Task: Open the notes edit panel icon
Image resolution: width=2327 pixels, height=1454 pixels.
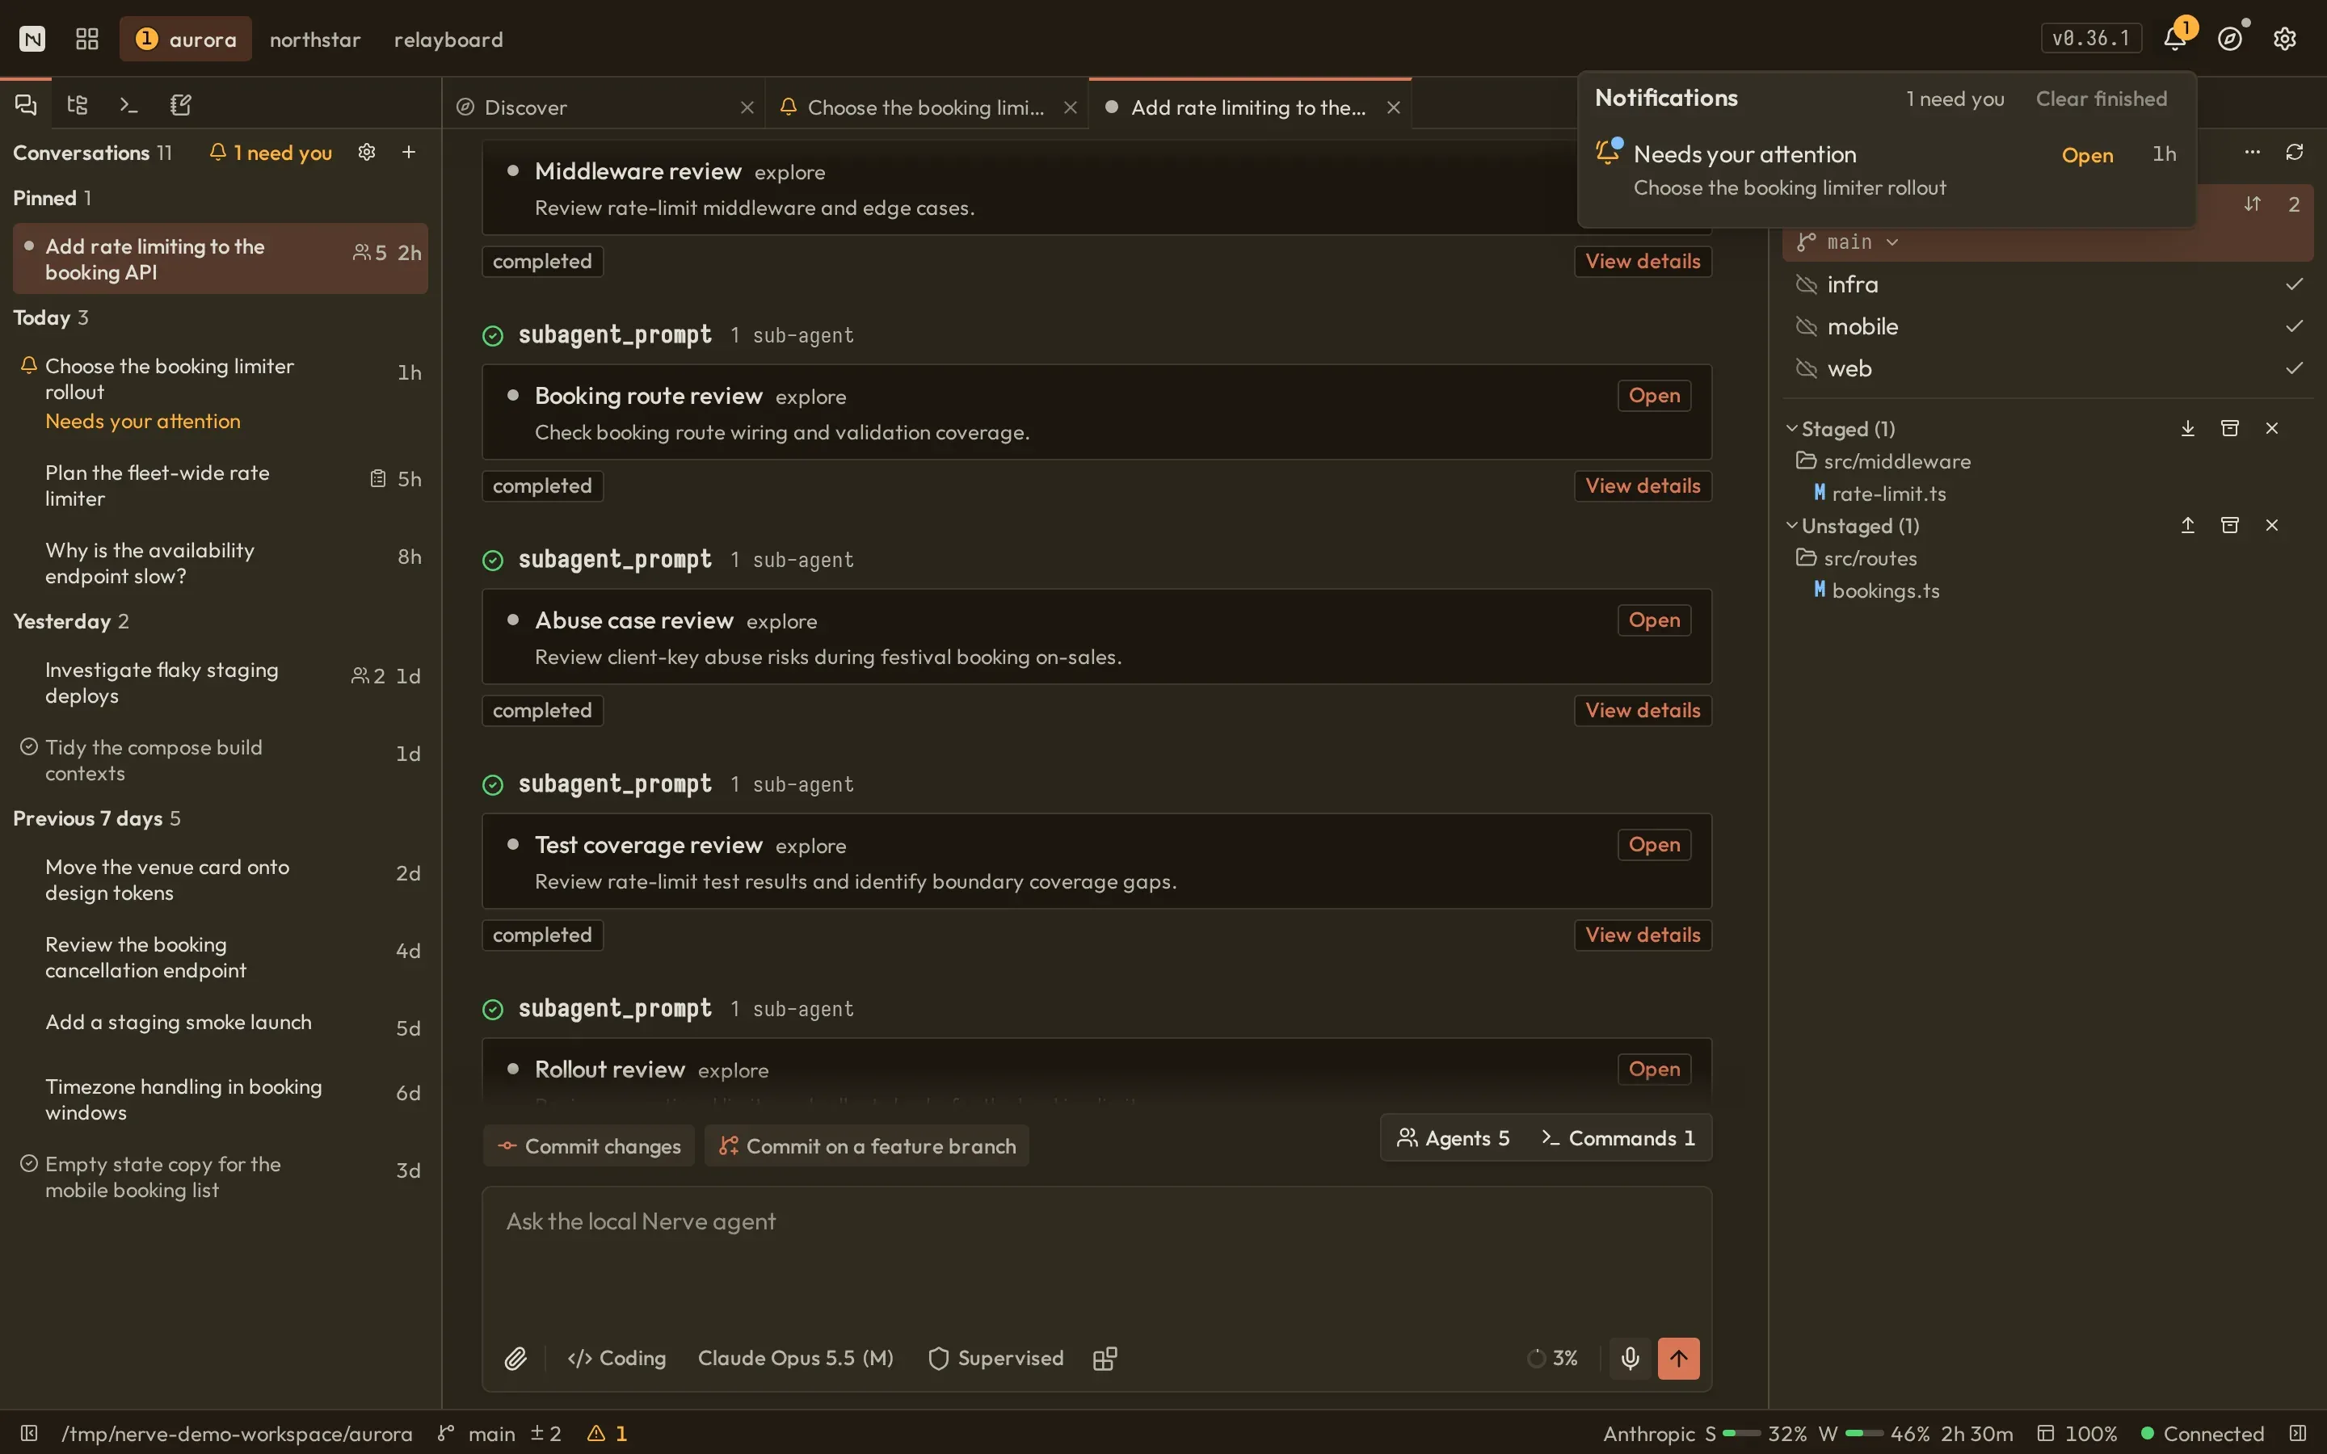Action: (181, 105)
